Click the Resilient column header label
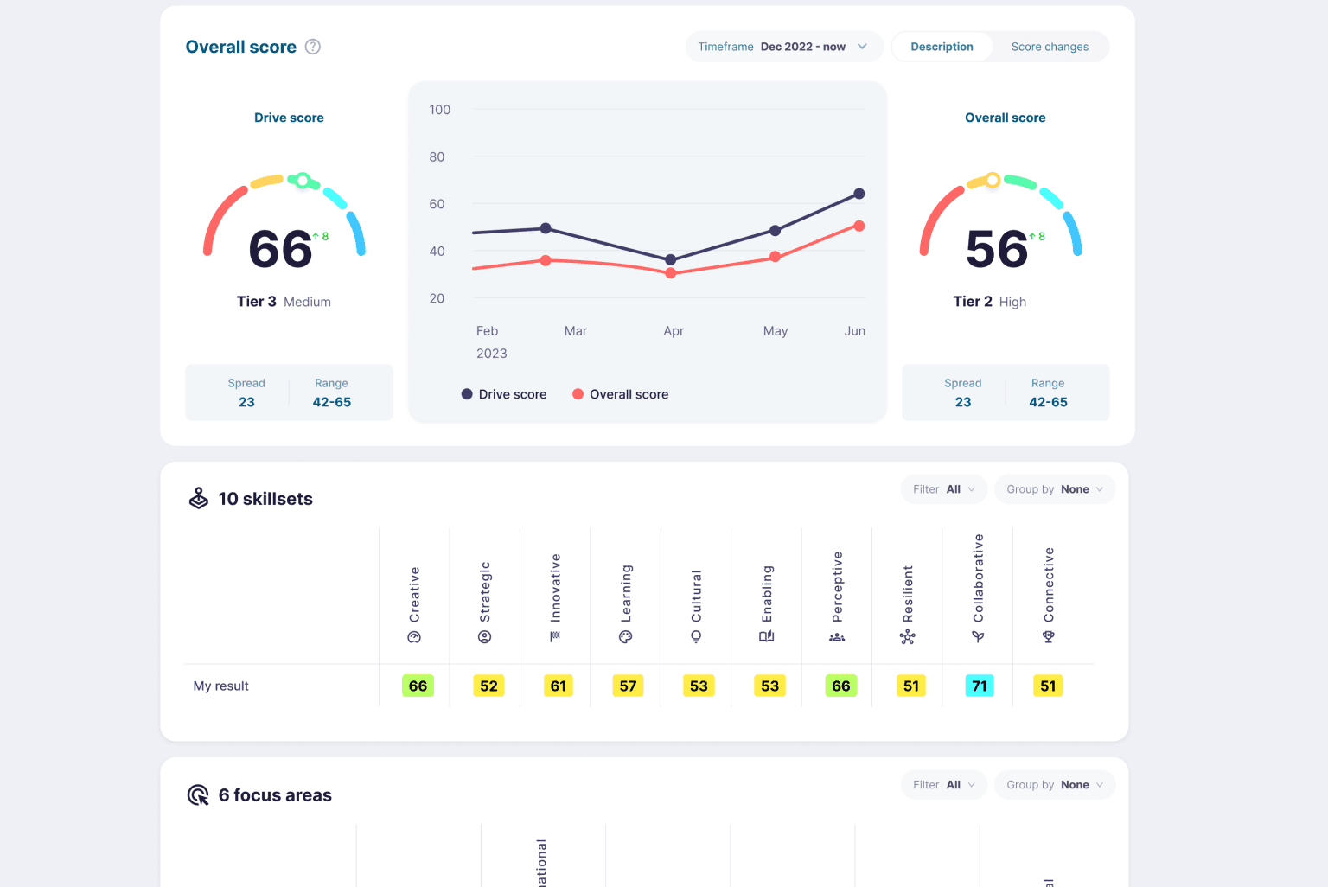The width and height of the screenshot is (1328, 887). pyautogui.click(x=908, y=594)
